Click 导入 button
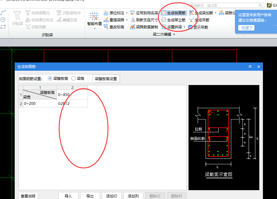The height and width of the screenshot is (199, 277). [68, 196]
